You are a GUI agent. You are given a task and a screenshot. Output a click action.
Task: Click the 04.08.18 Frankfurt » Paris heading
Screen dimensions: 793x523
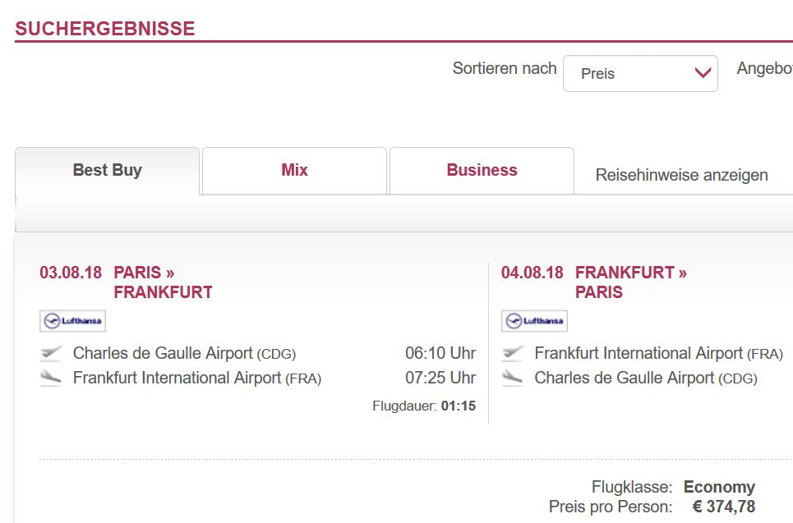click(x=594, y=282)
